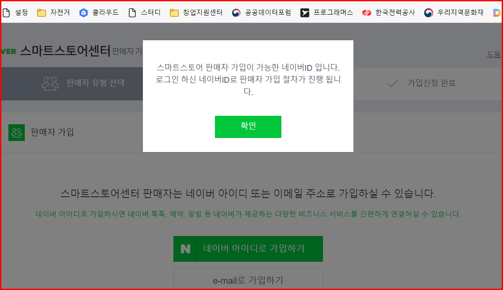This screenshot has width=503, height=290.
Task: Open the 자전거 bookmark folder
Action: coord(53,12)
